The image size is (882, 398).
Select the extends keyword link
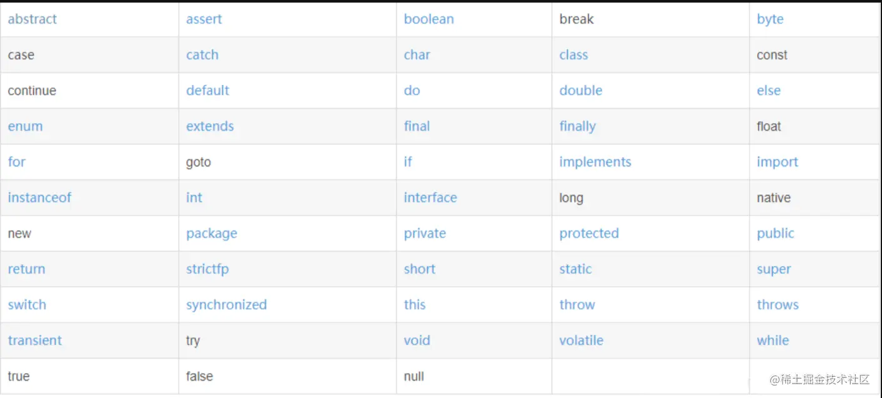pyautogui.click(x=210, y=126)
